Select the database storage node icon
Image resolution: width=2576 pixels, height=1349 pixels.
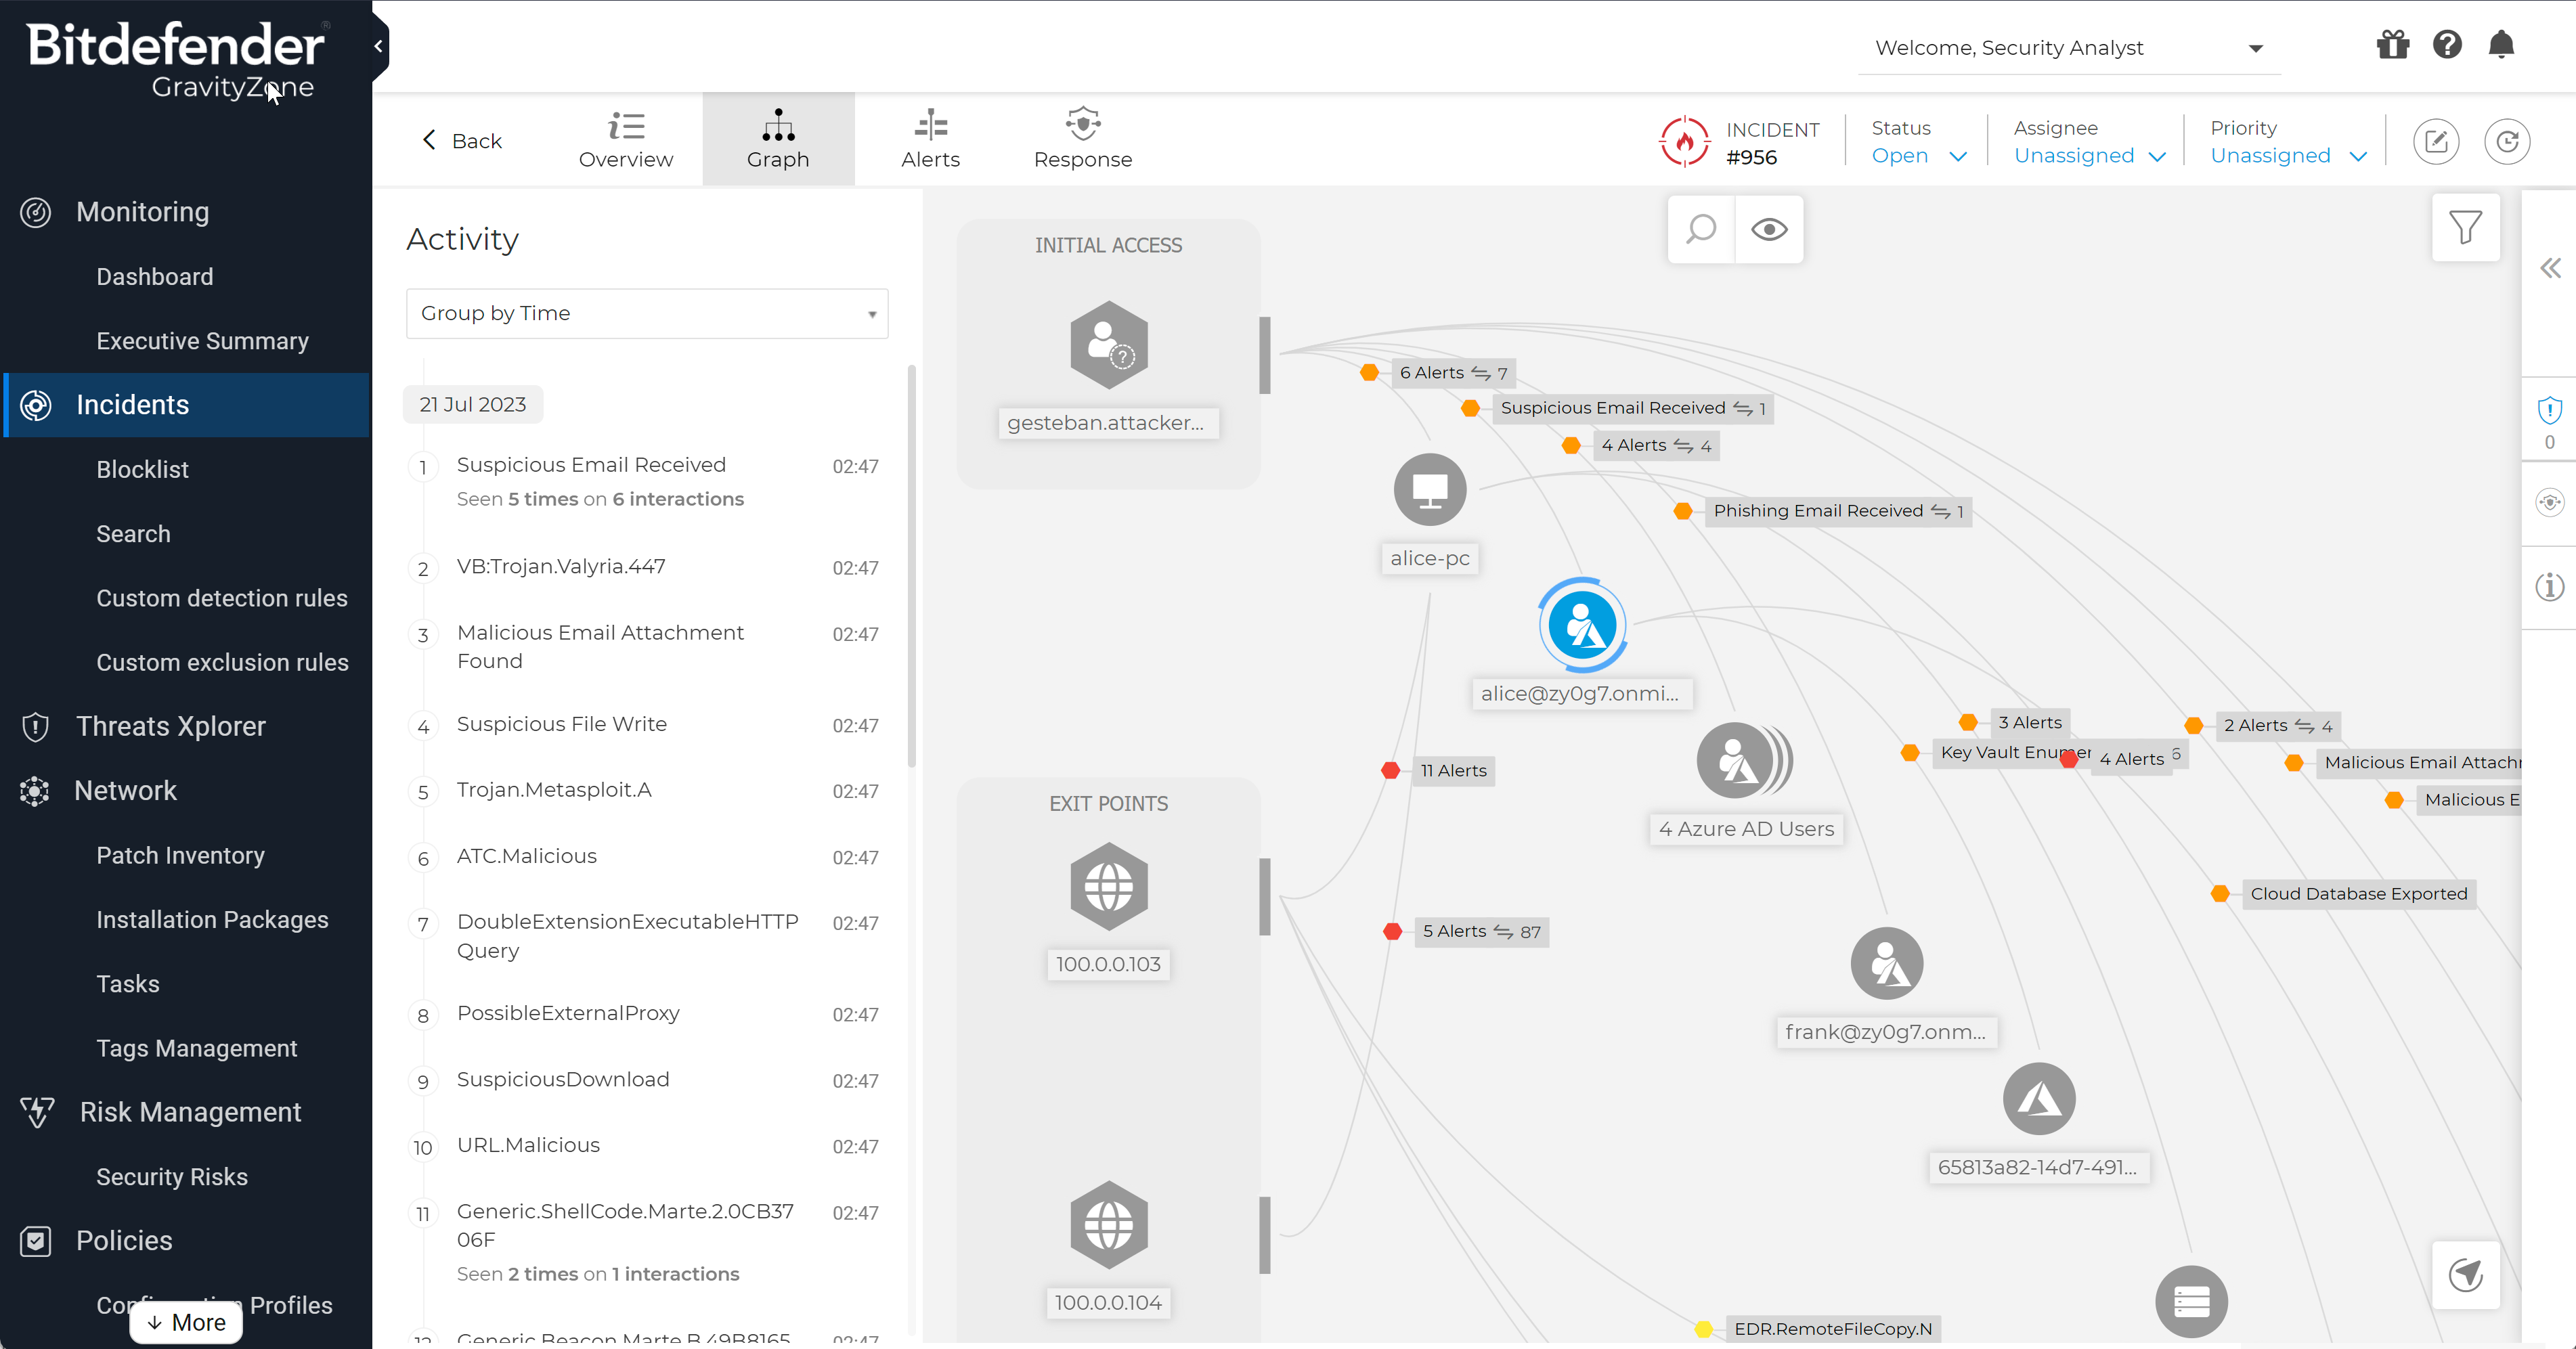click(2191, 1302)
